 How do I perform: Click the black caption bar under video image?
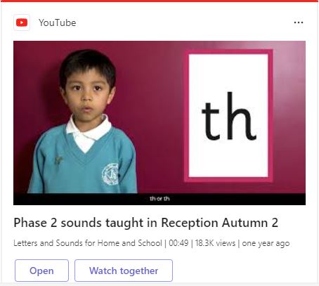point(159,199)
